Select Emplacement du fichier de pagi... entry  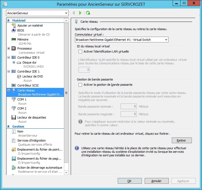click(35, 161)
